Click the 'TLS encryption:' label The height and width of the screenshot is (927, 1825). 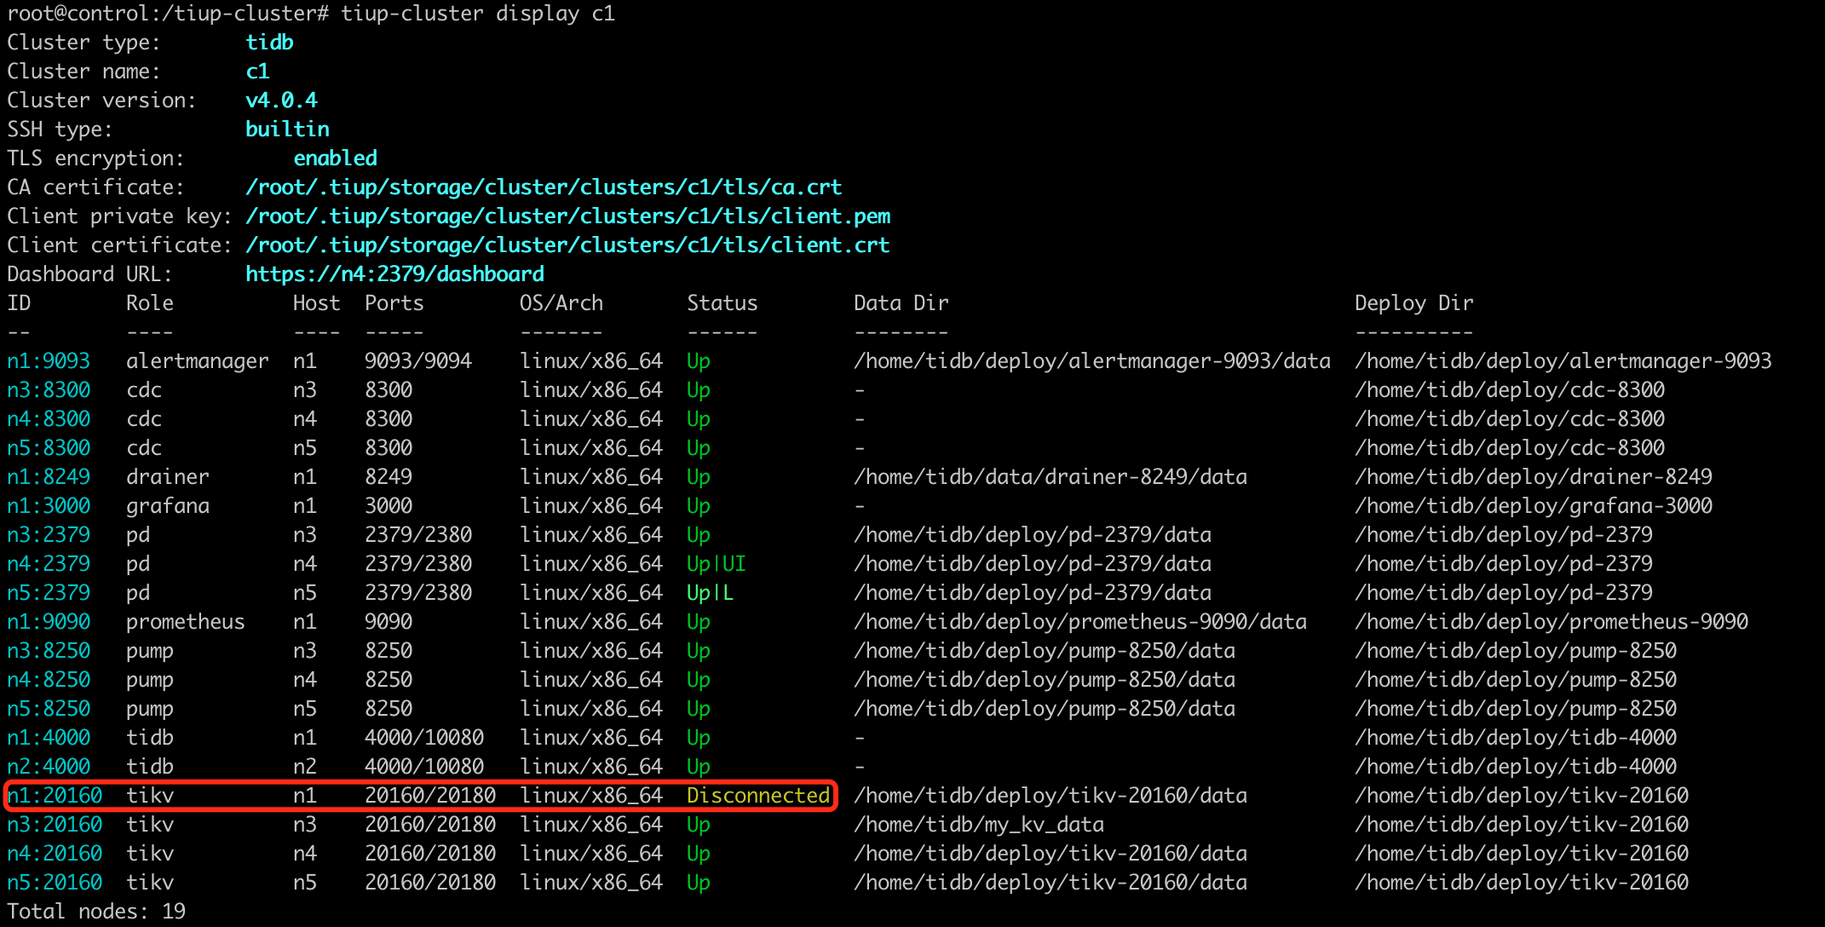coord(95,158)
